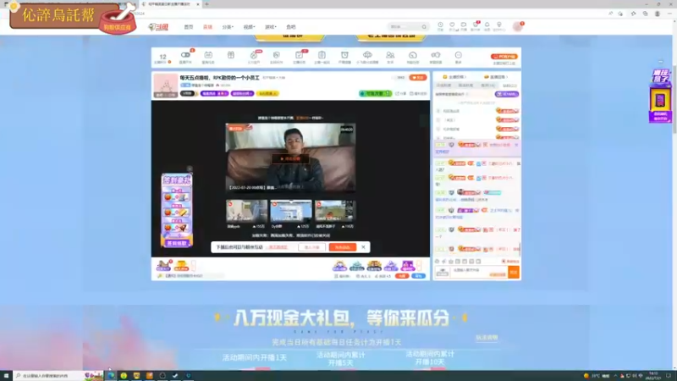Click the orange send button in chat
Image resolution: width=677 pixels, height=381 pixels.
tap(514, 272)
